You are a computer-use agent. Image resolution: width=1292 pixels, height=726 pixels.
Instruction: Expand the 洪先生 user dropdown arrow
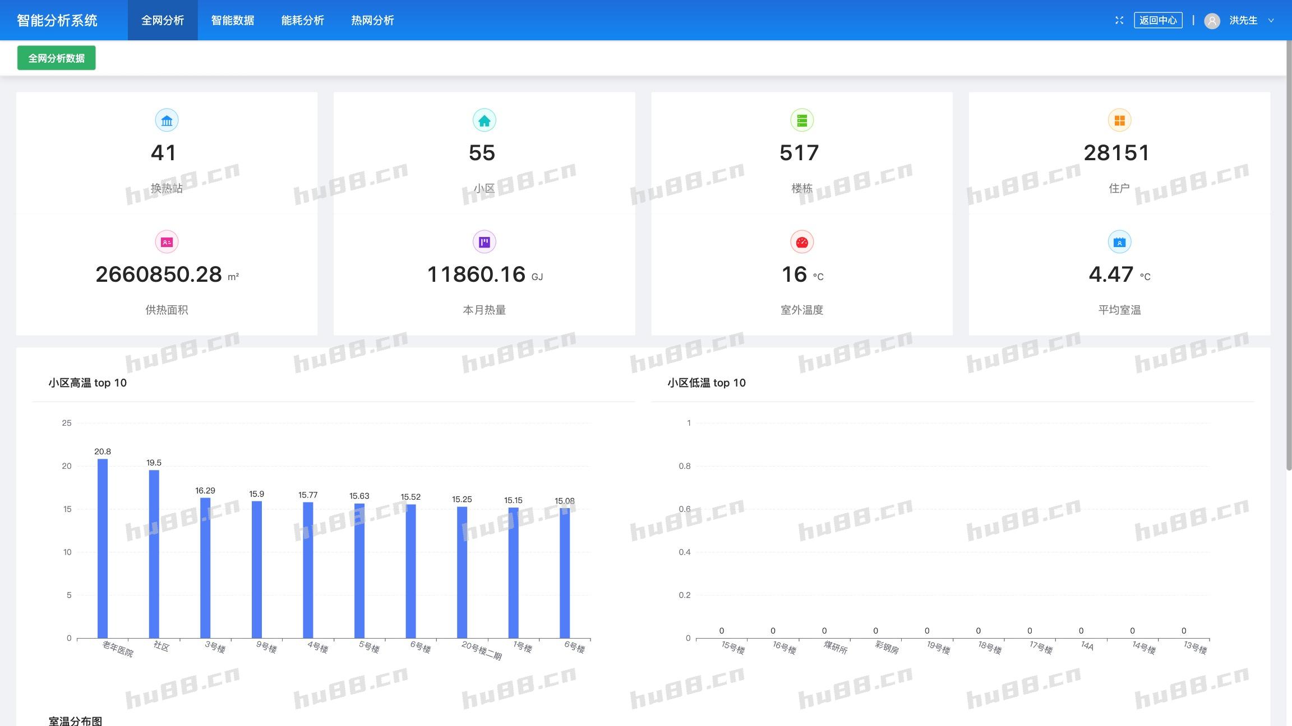[1271, 21]
